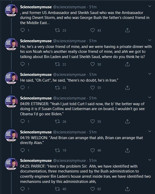Share the 'Sheikh Saud, where do you think' tweet
Image resolution: width=155 pixels, height=194 pixels.
[127, 64]
